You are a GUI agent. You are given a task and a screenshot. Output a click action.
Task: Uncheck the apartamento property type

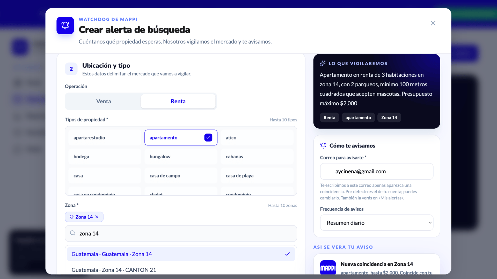click(x=181, y=137)
